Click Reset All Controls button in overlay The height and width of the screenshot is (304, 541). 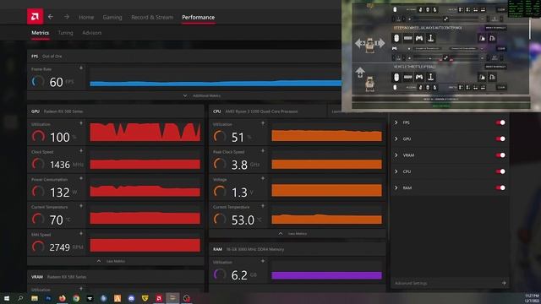coord(441,99)
